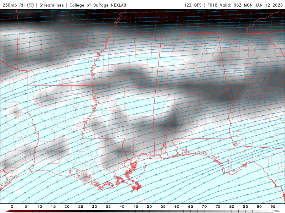
Task: Click the colorbar label "95"
Action: (273, 207)
